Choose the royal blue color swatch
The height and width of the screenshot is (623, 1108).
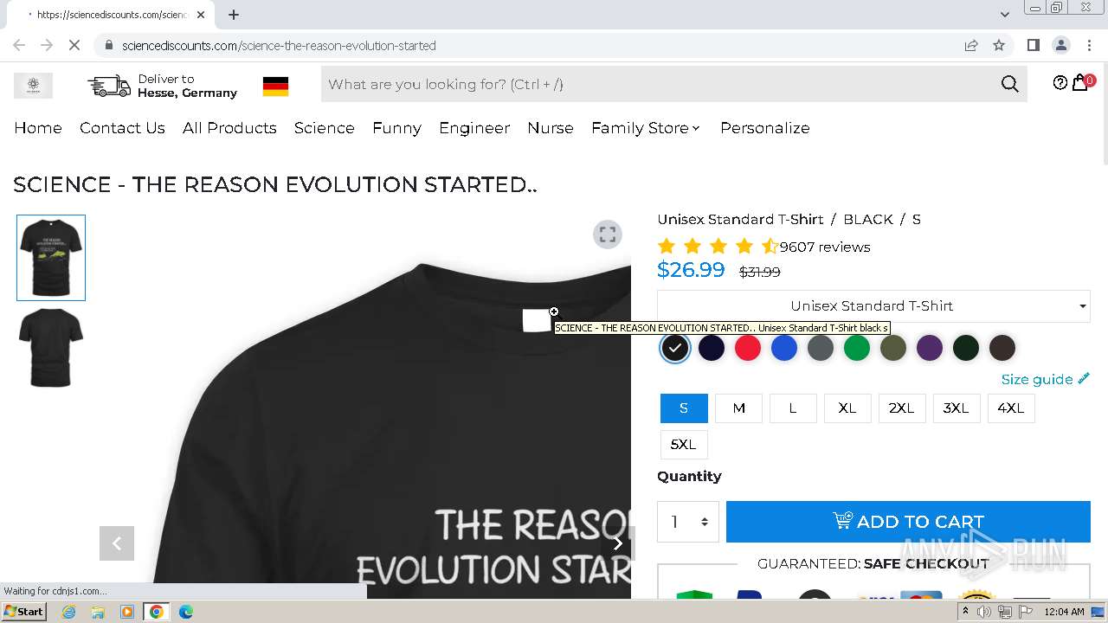[784, 348]
